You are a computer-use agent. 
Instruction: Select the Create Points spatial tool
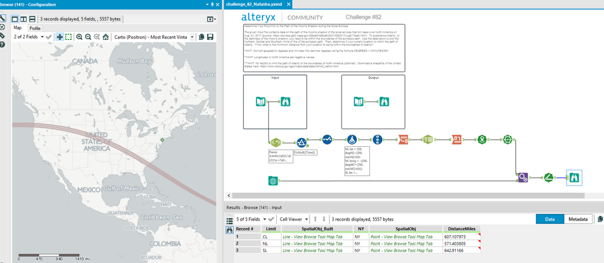[482, 140]
